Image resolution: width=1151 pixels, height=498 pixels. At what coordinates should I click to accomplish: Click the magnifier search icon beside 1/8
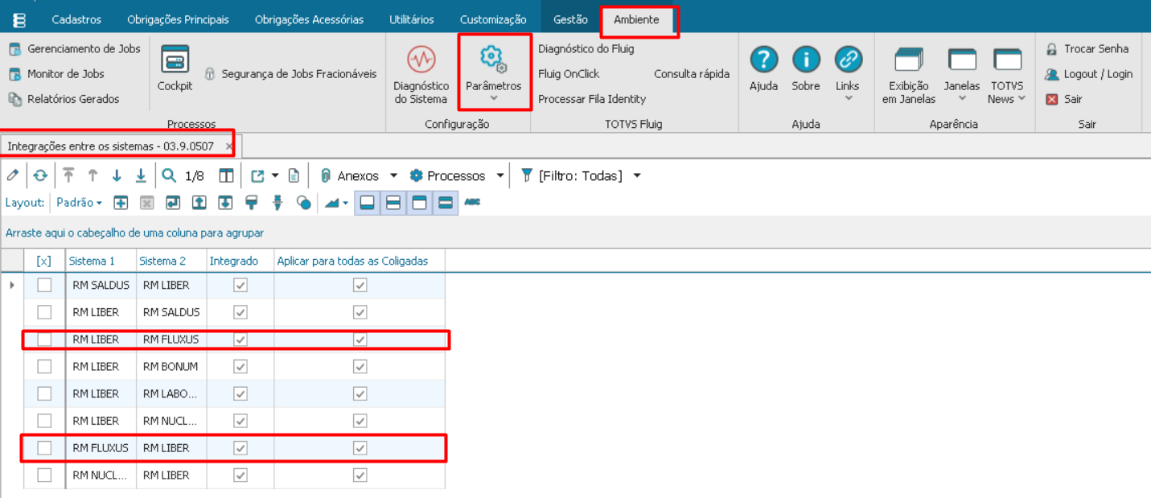[x=169, y=175]
